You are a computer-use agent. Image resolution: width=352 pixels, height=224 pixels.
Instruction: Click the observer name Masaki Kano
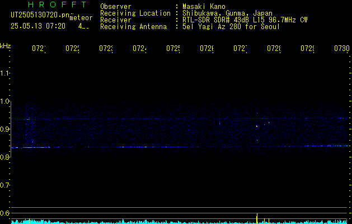(x=204, y=6)
